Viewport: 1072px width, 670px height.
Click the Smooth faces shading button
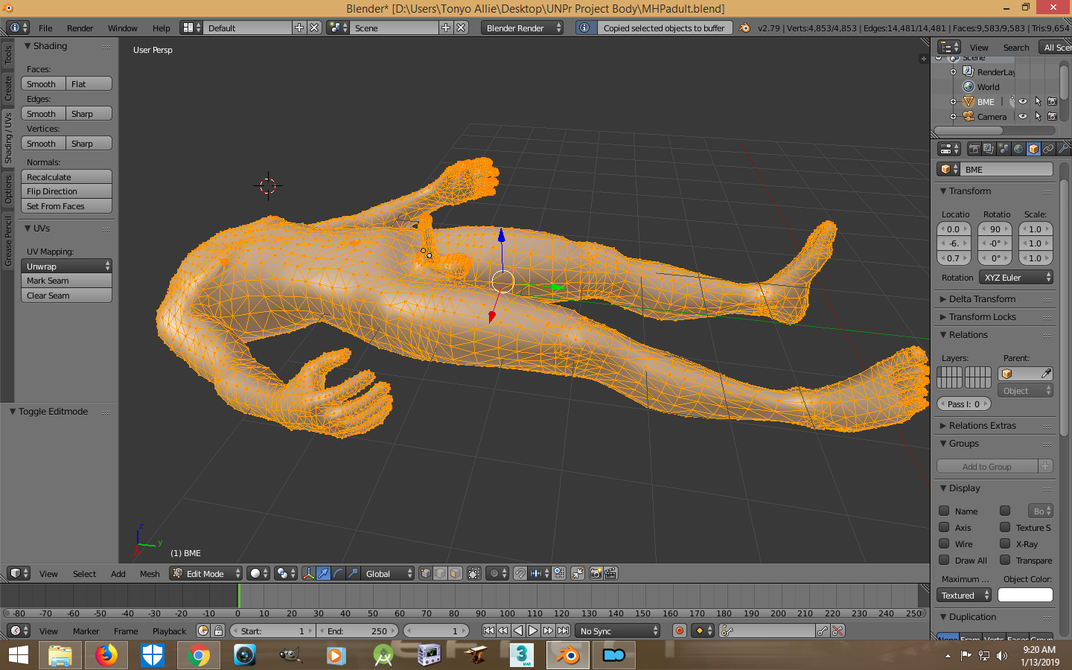[x=43, y=83]
